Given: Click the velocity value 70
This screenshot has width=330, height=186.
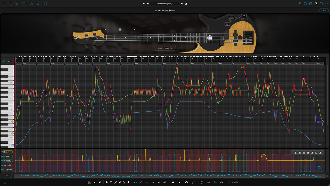Looking at the screenshot, I should click(147, 182).
